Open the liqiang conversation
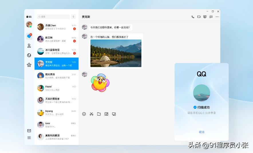The height and width of the screenshot is (153, 253). (56, 113)
